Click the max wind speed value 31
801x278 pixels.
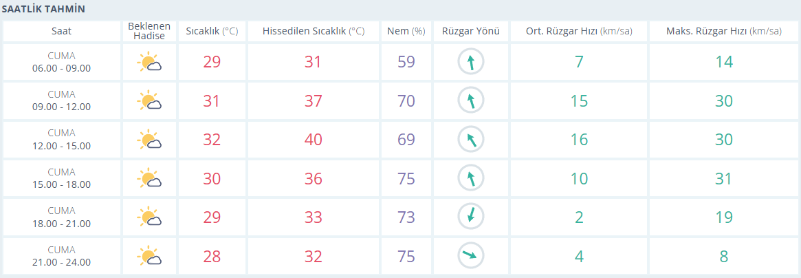[724, 178]
